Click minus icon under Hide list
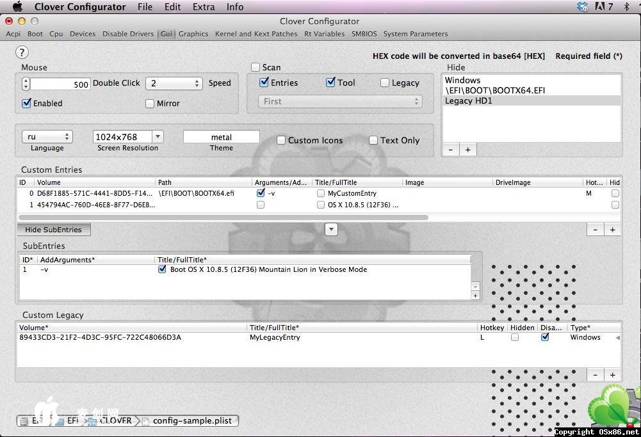The height and width of the screenshot is (437, 641). pyautogui.click(x=451, y=150)
